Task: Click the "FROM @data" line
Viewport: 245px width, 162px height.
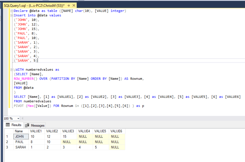Action: (x=24, y=88)
